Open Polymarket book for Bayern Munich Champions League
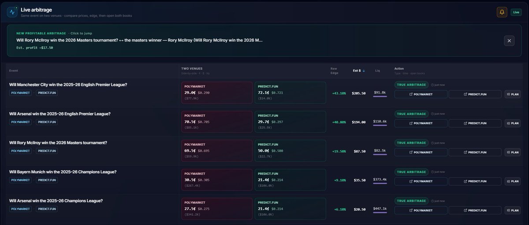Viewport: 529px width, 225px height. coord(421,181)
